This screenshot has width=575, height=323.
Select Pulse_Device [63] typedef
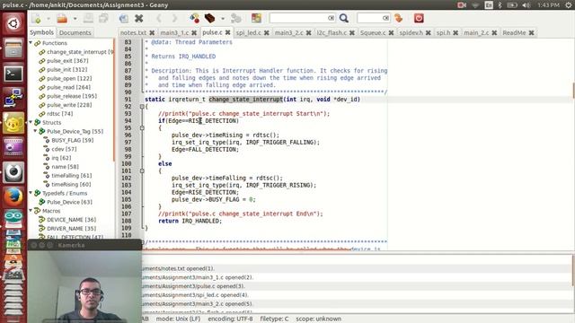pos(70,202)
